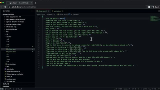Expand external-media-inliner folder
The width and height of the screenshot is (160, 90).
click(x=13, y=24)
